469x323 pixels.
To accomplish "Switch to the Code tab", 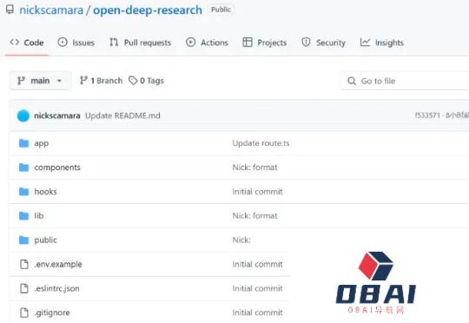I will 27,43.
